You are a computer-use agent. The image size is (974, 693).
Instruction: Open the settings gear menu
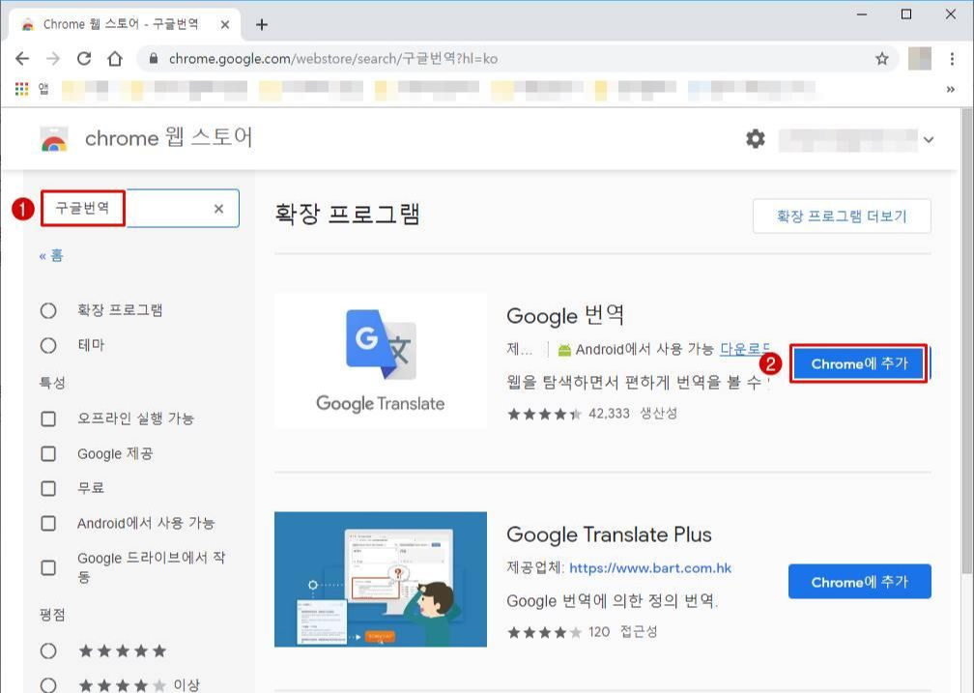(755, 138)
